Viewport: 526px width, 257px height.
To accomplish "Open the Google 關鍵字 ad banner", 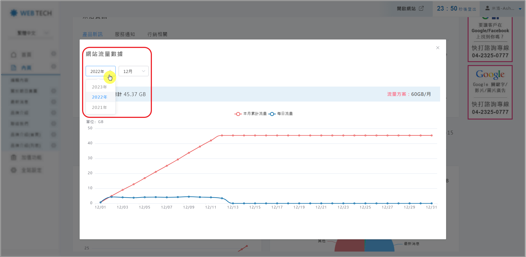I will pos(490,92).
